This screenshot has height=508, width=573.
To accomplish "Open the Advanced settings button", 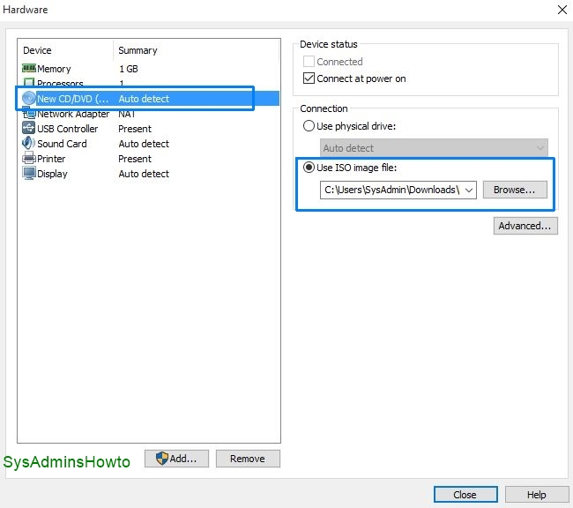I will coord(525,226).
